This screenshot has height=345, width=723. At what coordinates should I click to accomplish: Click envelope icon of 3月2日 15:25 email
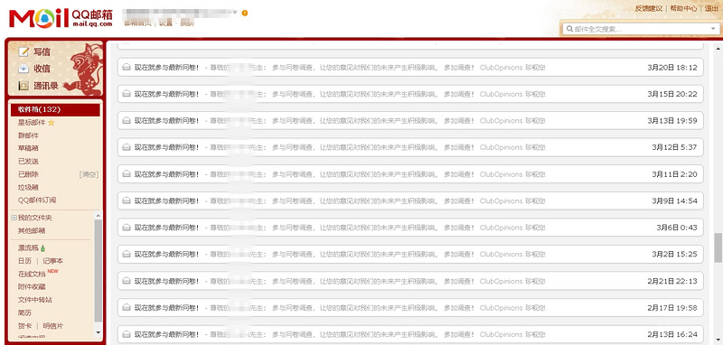126,255
